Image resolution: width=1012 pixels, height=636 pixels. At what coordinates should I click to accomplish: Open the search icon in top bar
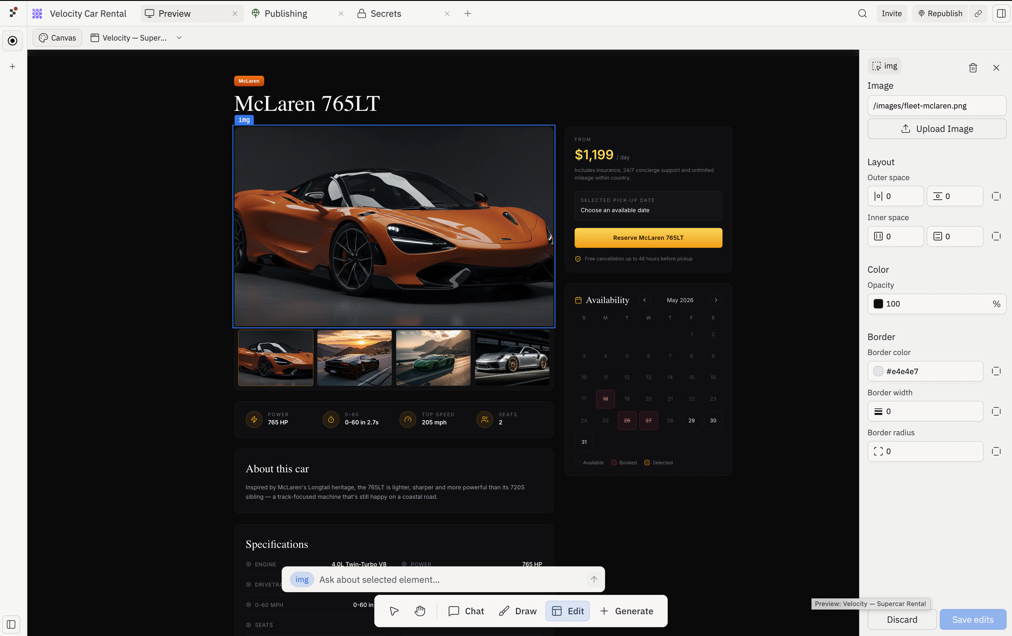(x=862, y=14)
